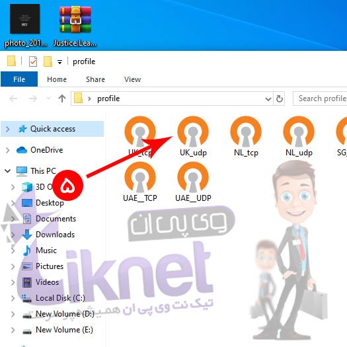Image resolution: width=347 pixels, height=347 pixels.
Task: Click the Justice.Lea WinRAR archive on desktop
Action: click(75, 26)
